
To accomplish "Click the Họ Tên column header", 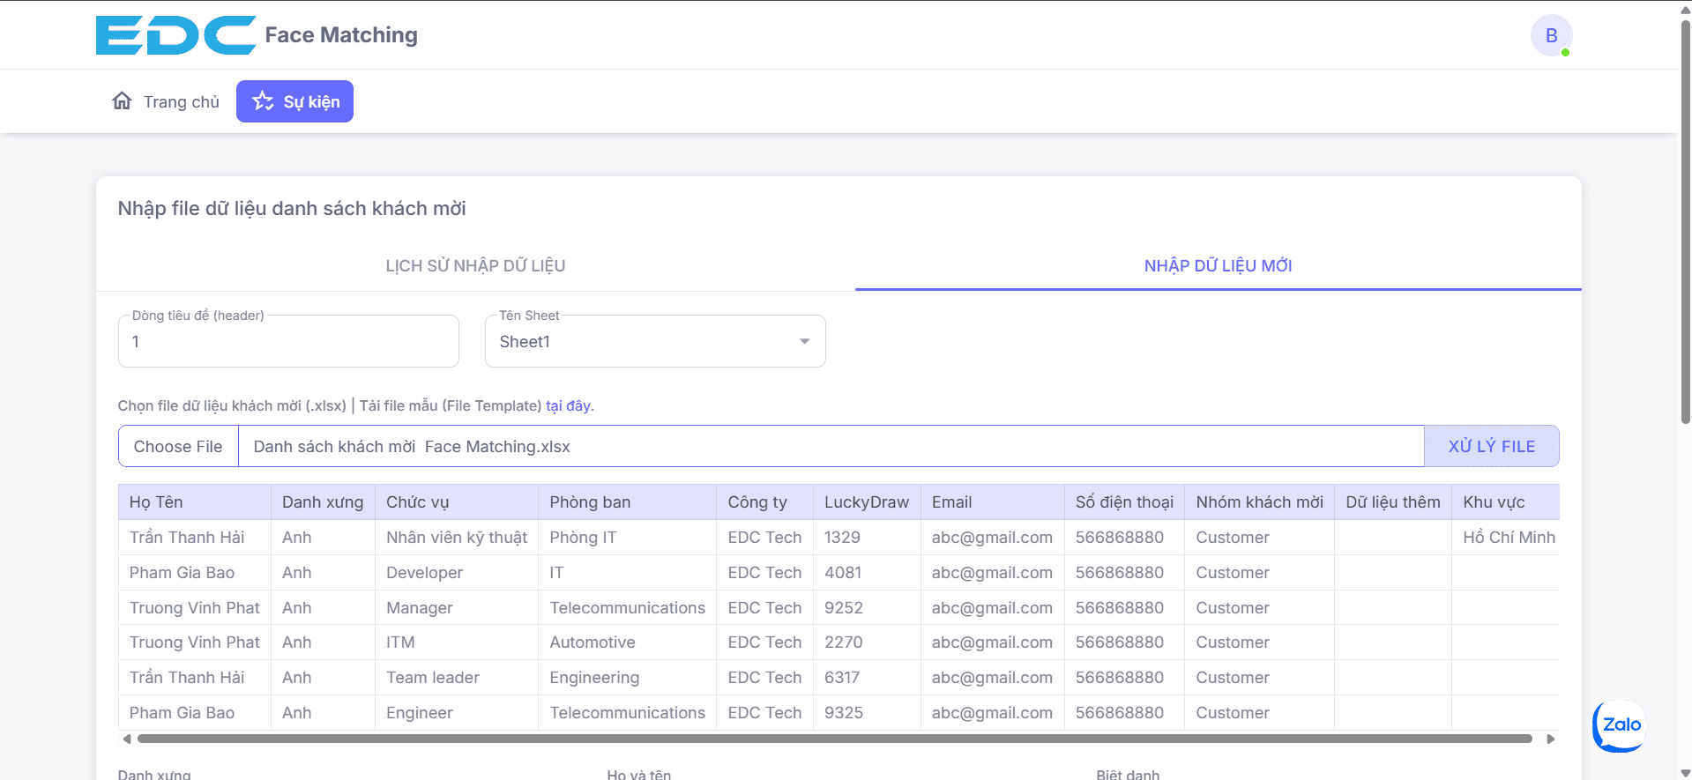I will click(x=194, y=502).
